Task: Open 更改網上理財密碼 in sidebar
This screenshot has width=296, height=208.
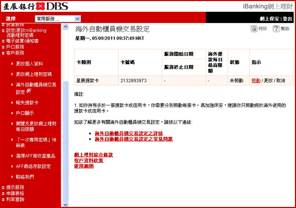Action: pos(34,74)
